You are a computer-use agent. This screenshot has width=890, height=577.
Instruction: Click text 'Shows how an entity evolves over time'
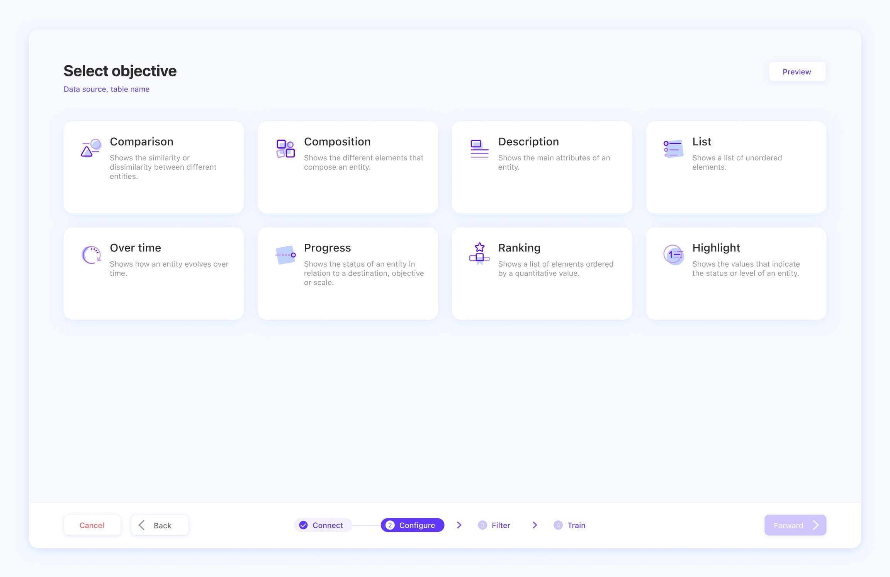coord(169,268)
